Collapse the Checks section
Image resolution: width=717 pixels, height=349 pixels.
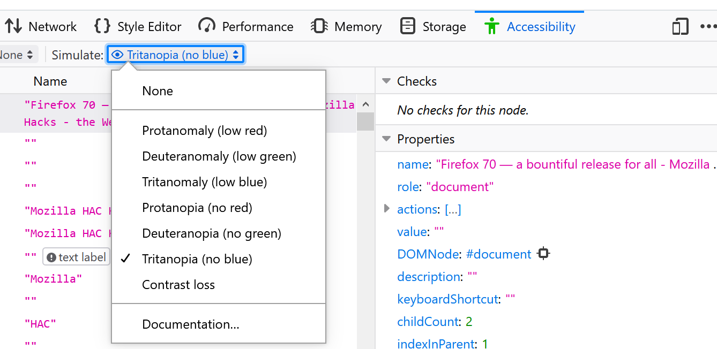pos(386,81)
